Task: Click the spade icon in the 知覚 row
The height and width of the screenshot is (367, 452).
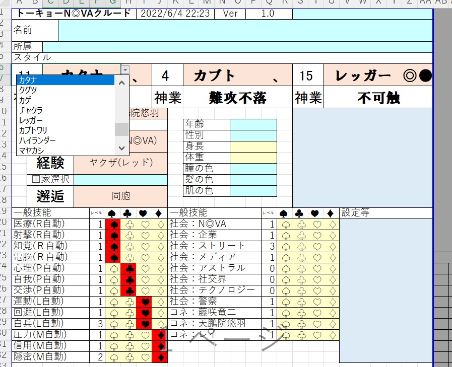Action: click(113, 246)
